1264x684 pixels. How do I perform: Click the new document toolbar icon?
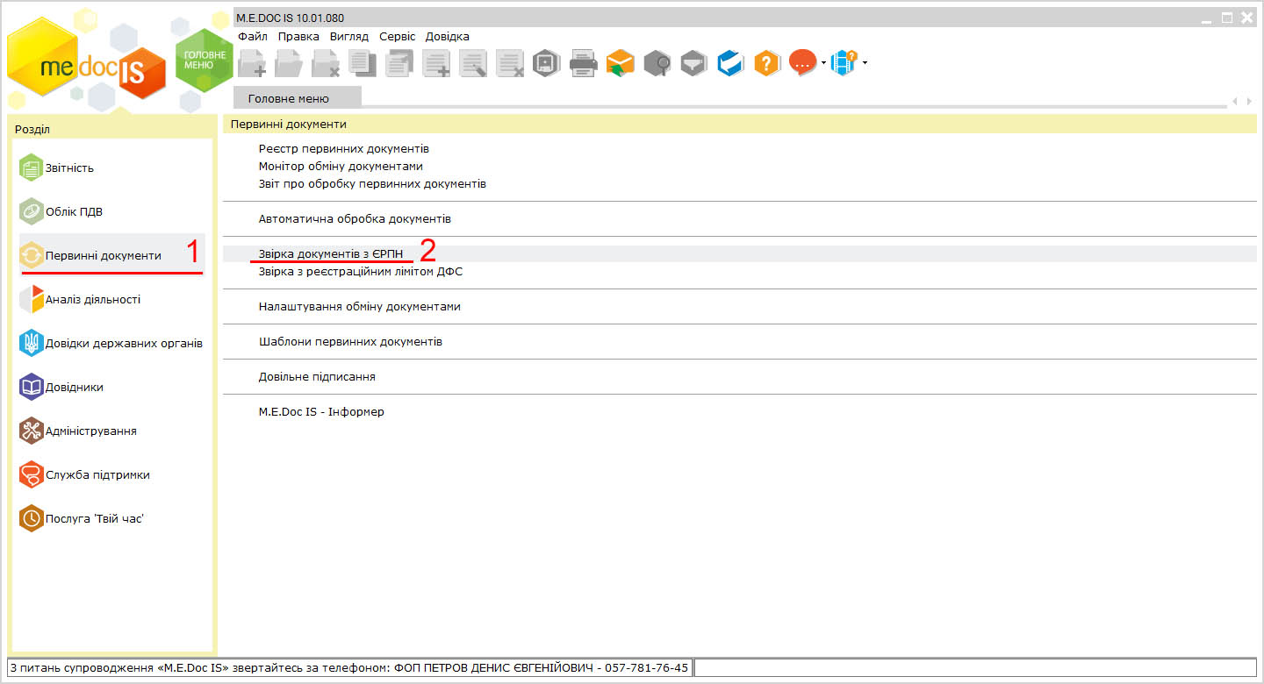click(x=252, y=63)
